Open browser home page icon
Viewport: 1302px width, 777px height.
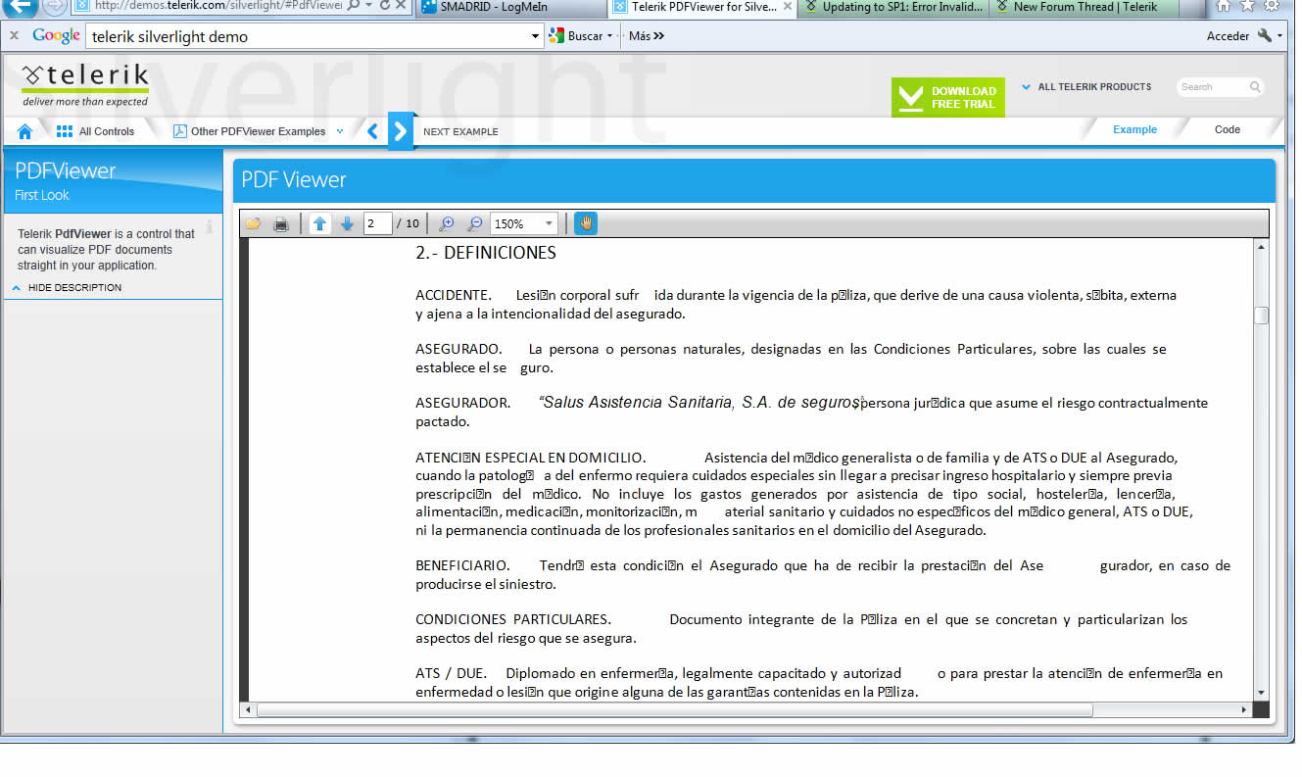point(1225,6)
